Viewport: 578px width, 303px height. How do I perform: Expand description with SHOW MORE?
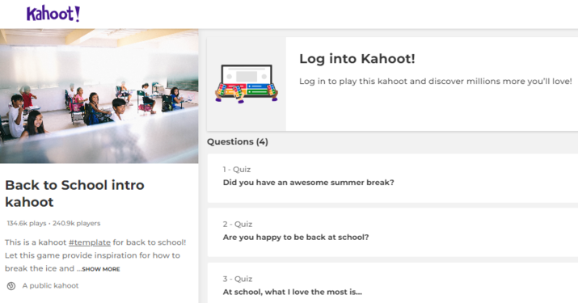tap(100, 269)
